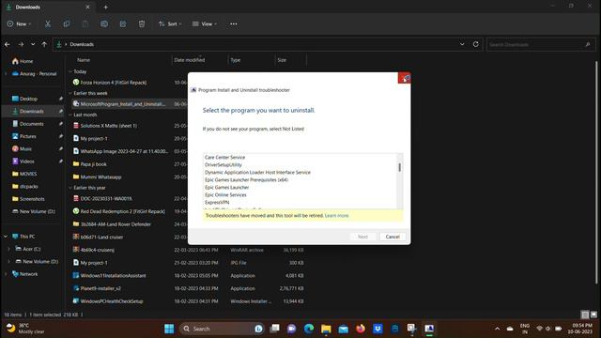Select ExpressVPN in program list
This screenshot has height=338, width=601.
(x=217, y=203)
